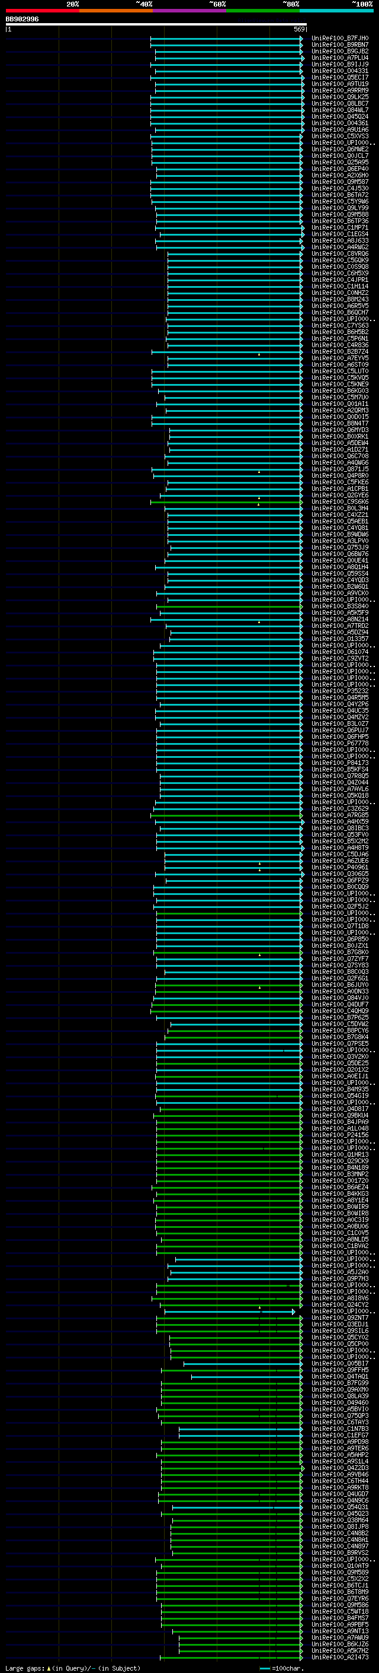This screenshot has height=1673, width=379.
Task: Click the UniRef100_C1N7B3 label
Action: click(339, 1428)
